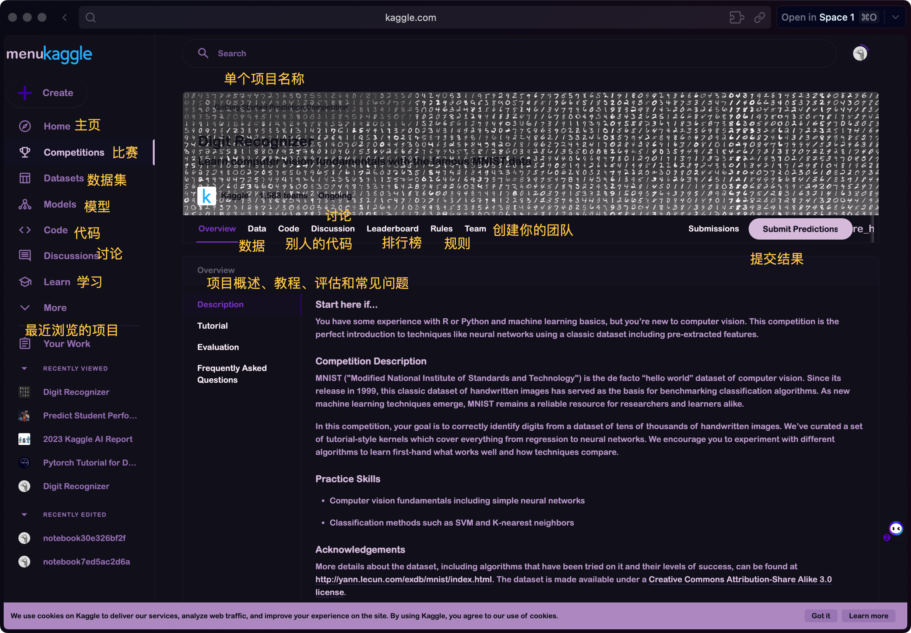Switch to the Discussion tab

point(333,229)
